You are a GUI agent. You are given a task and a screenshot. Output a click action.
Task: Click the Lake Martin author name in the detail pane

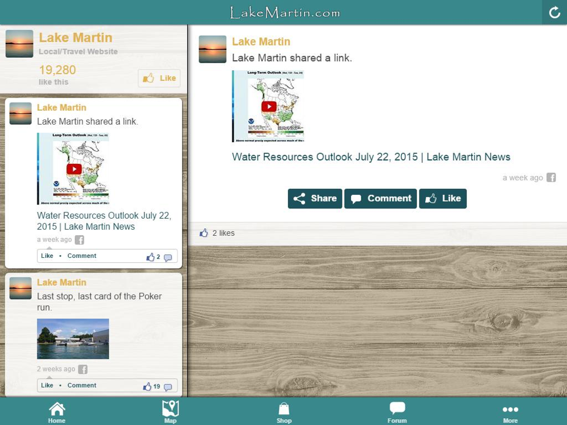coord(261,41)
